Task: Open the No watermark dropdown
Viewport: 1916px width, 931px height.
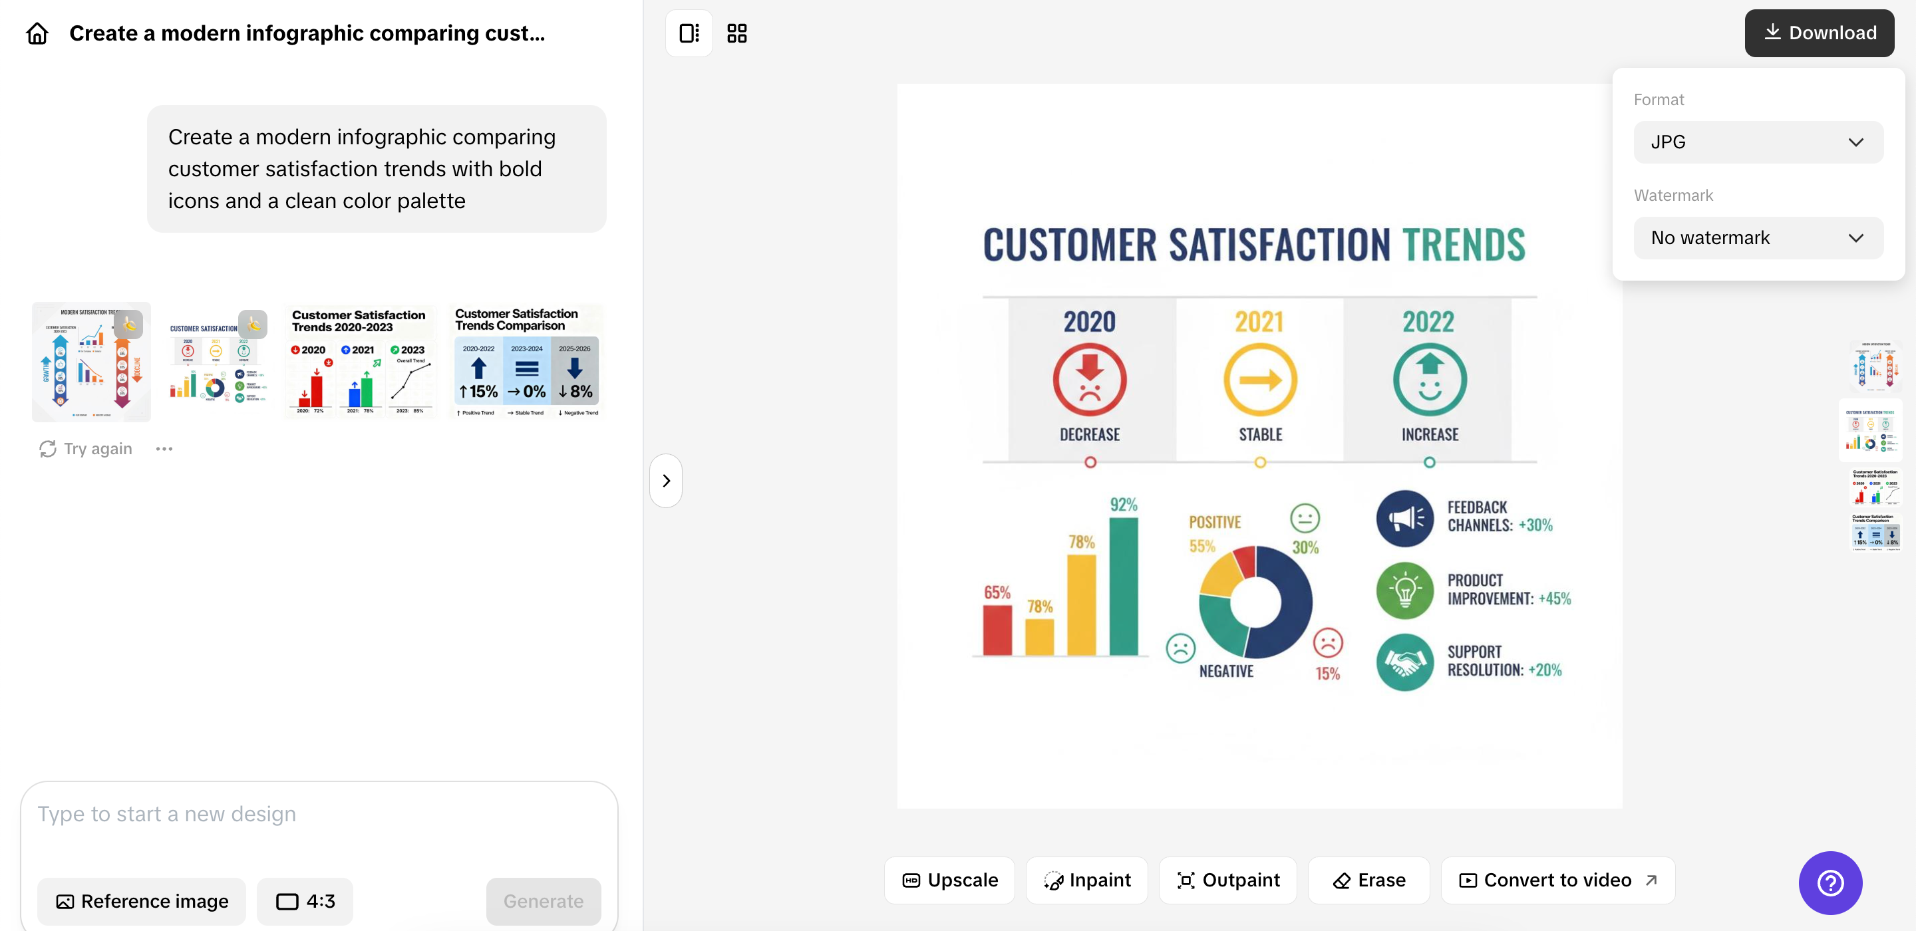Action: [x=1758, y=238]
